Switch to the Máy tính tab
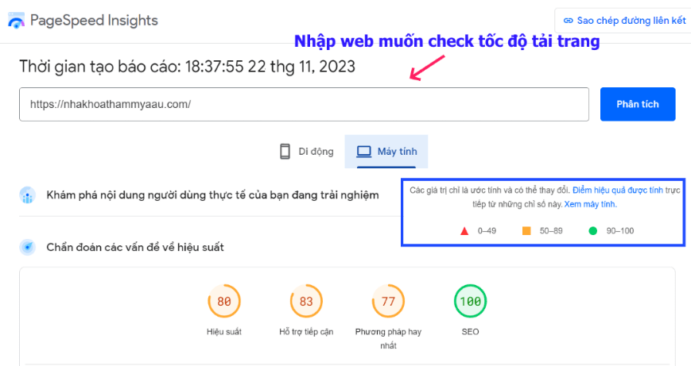This screenshot has width=691, height=366. tap(386, 152)
